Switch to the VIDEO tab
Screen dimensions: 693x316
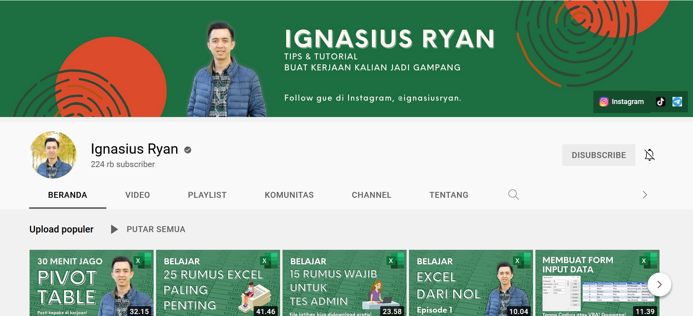(137, 195)
